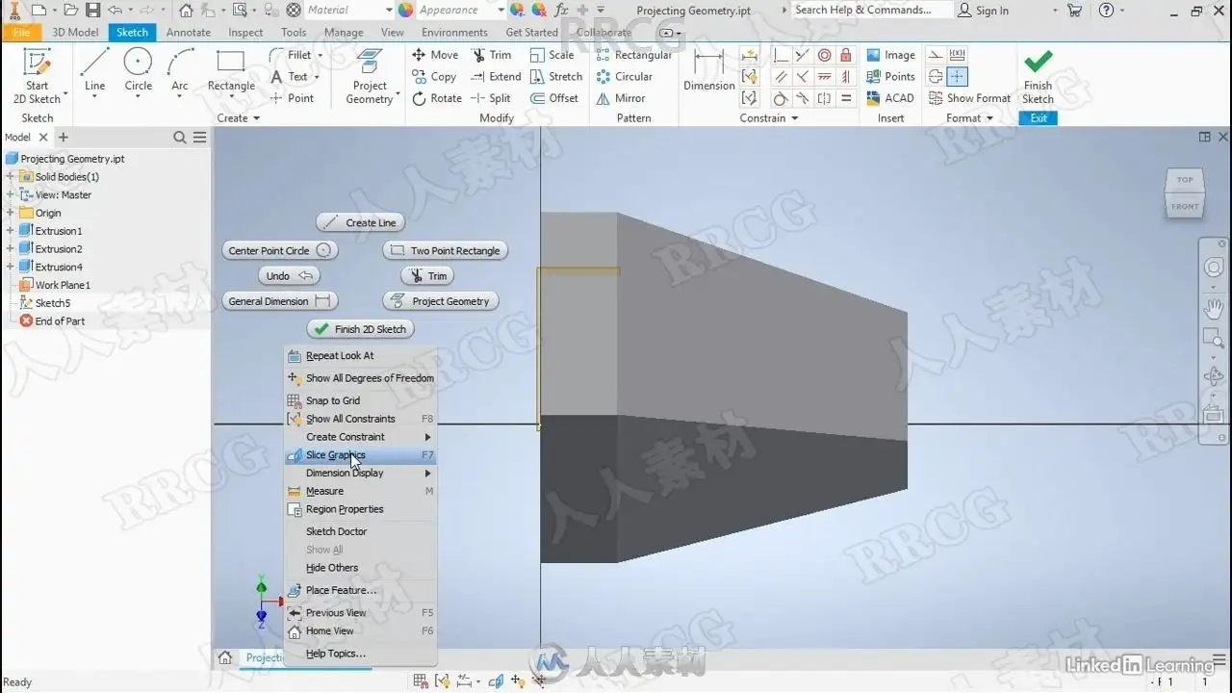Viewport: 1232px width, 693px height.
Task: Select the Mirror tool
Action: click(x=621, y=98)
